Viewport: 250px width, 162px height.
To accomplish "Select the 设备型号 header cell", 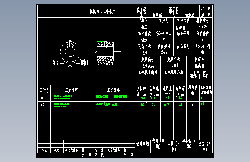I will click(164, 46).
